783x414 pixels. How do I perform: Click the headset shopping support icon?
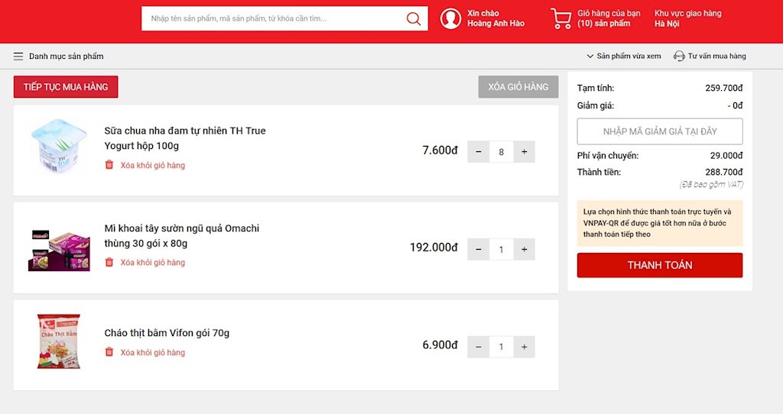[x=678, y=57]
